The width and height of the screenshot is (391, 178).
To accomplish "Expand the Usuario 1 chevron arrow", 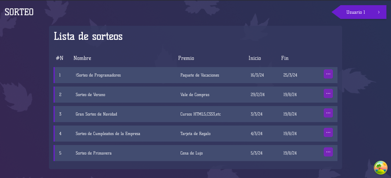I will [379, 12].
